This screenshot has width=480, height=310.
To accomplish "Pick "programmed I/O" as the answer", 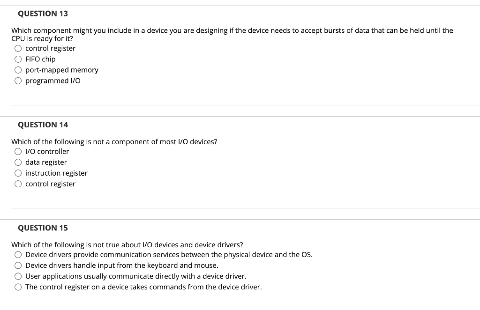I will 18,81.
